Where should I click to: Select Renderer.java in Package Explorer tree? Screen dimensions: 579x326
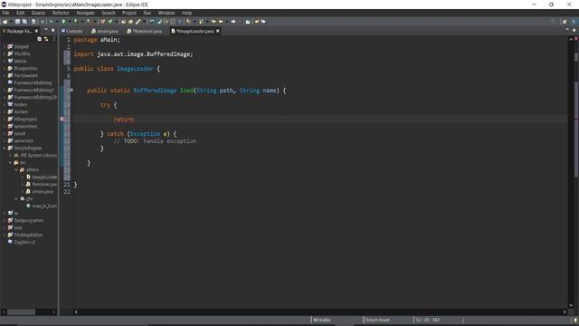coord(42,185)
